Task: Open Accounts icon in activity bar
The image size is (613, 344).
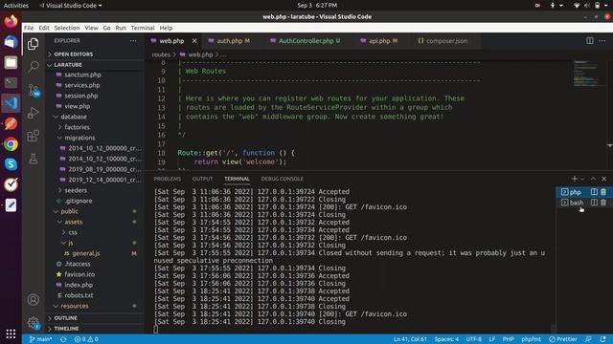Action: [x=34, y=299]
